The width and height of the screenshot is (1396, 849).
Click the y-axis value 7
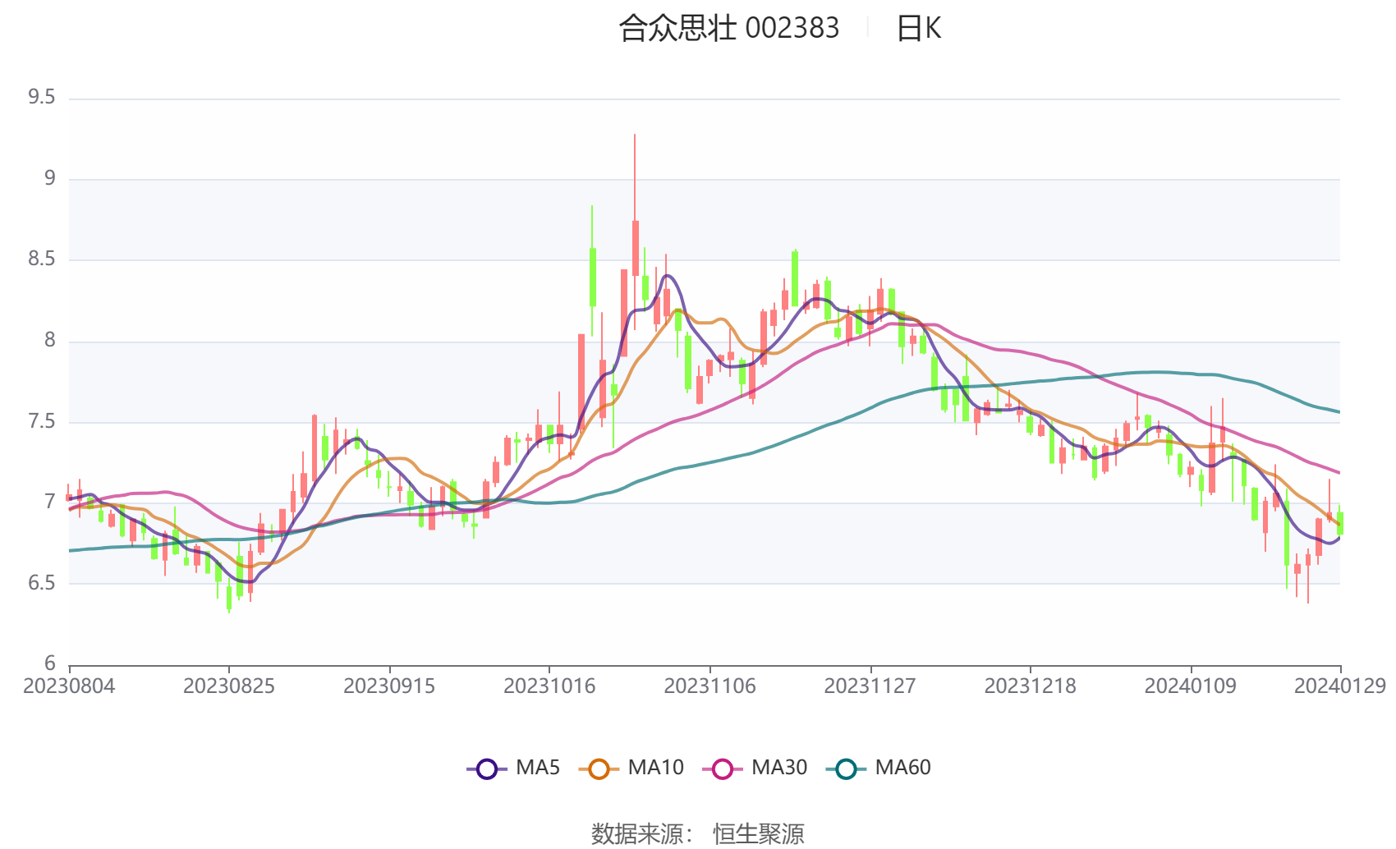click(50, 503)
